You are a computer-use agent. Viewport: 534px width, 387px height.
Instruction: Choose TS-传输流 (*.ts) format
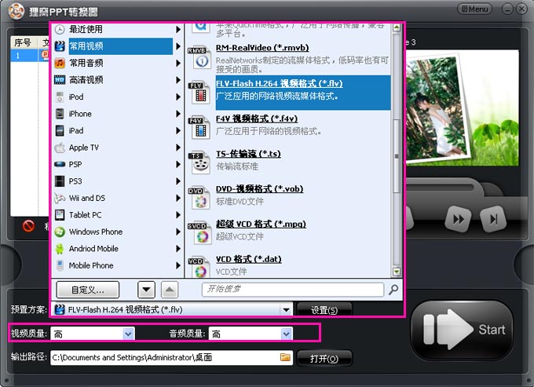pyautogui.click(x=248, y=154)
